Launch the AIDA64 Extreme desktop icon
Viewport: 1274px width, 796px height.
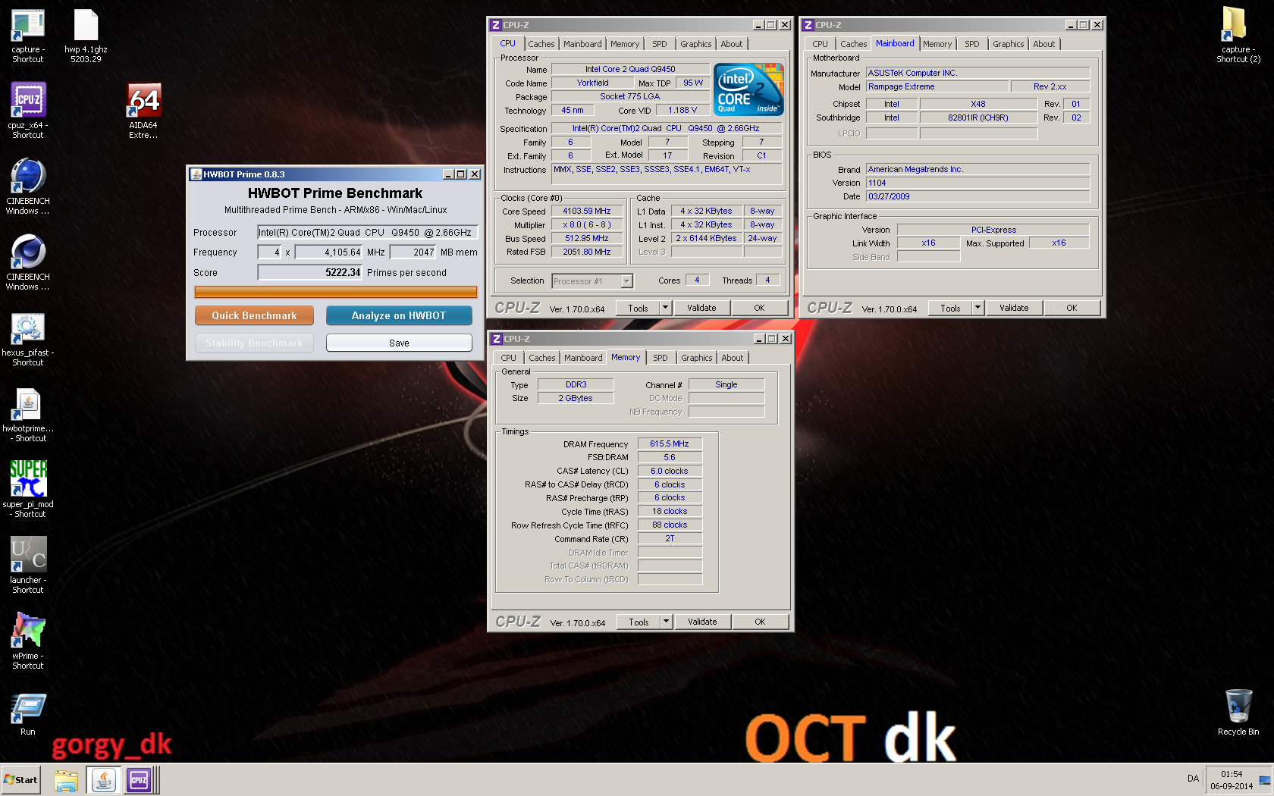coord(143,111)
